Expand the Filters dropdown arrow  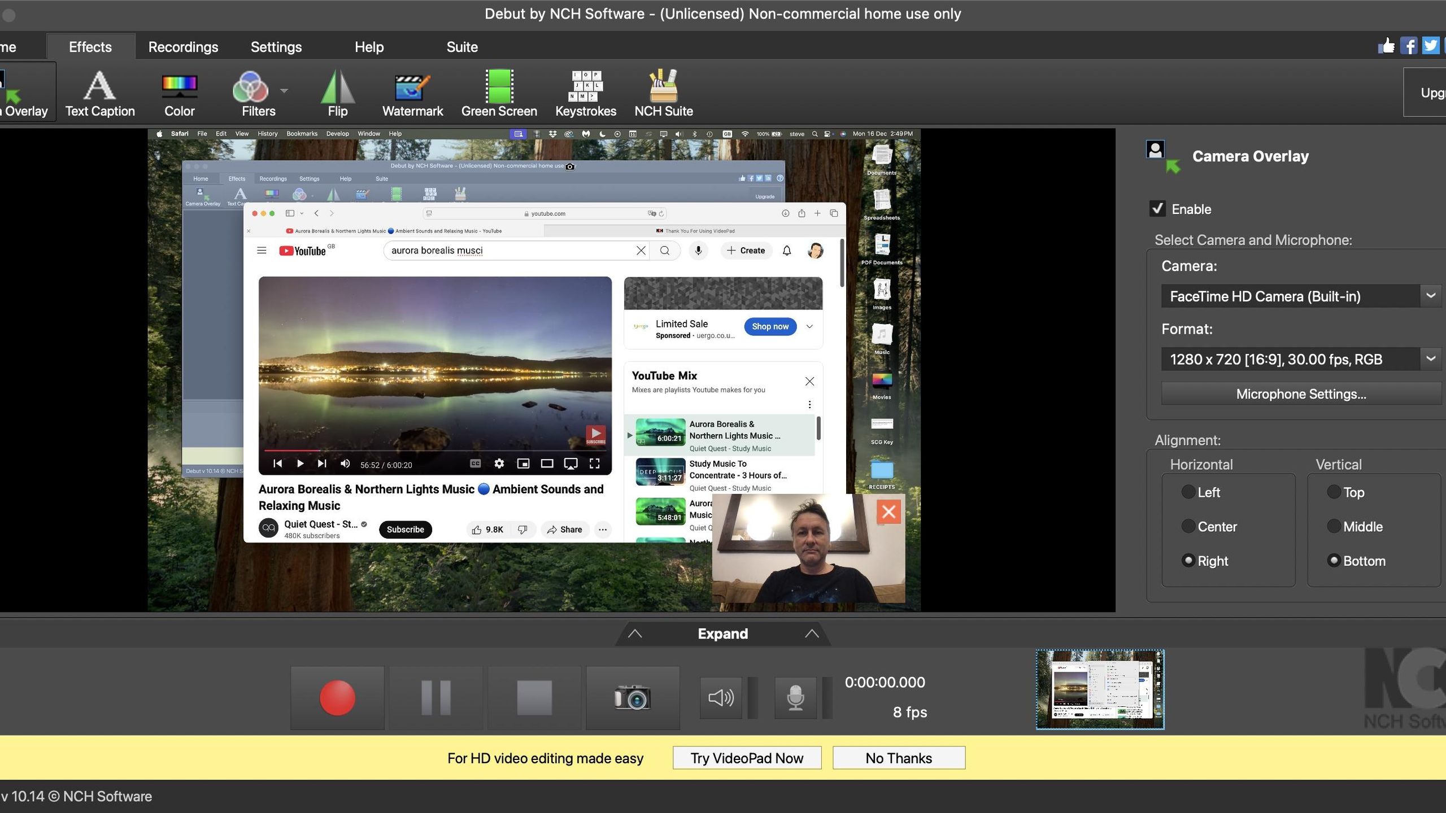tap(284, 90)
